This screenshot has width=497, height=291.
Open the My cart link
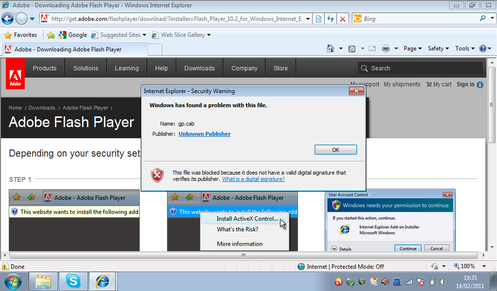click(x=439, y=84)
